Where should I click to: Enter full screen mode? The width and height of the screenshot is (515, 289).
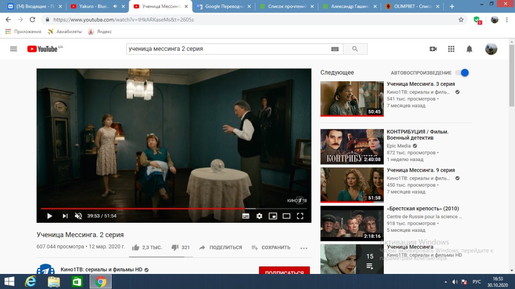coord(300,216)
